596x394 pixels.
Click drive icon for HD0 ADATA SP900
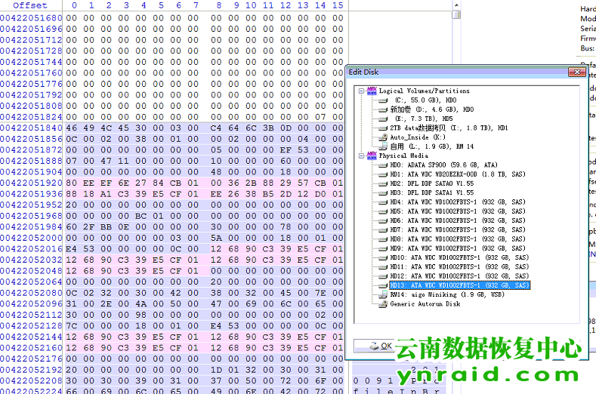(382, 165)
